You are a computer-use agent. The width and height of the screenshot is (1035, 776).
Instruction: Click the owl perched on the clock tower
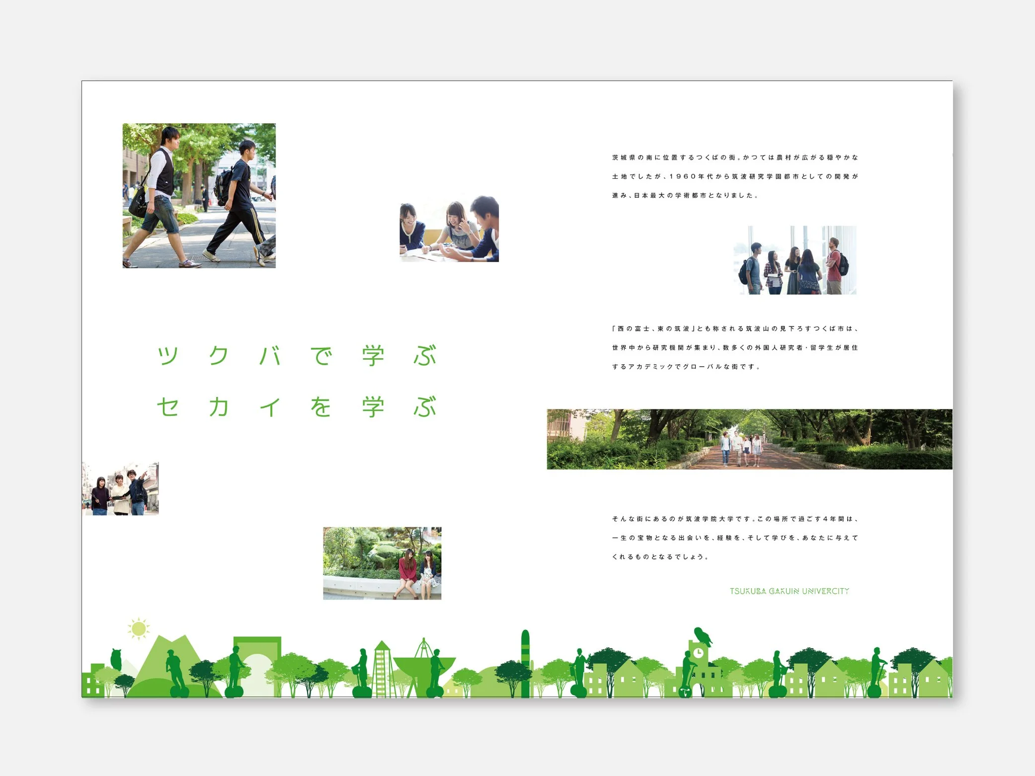pos(703,636)
